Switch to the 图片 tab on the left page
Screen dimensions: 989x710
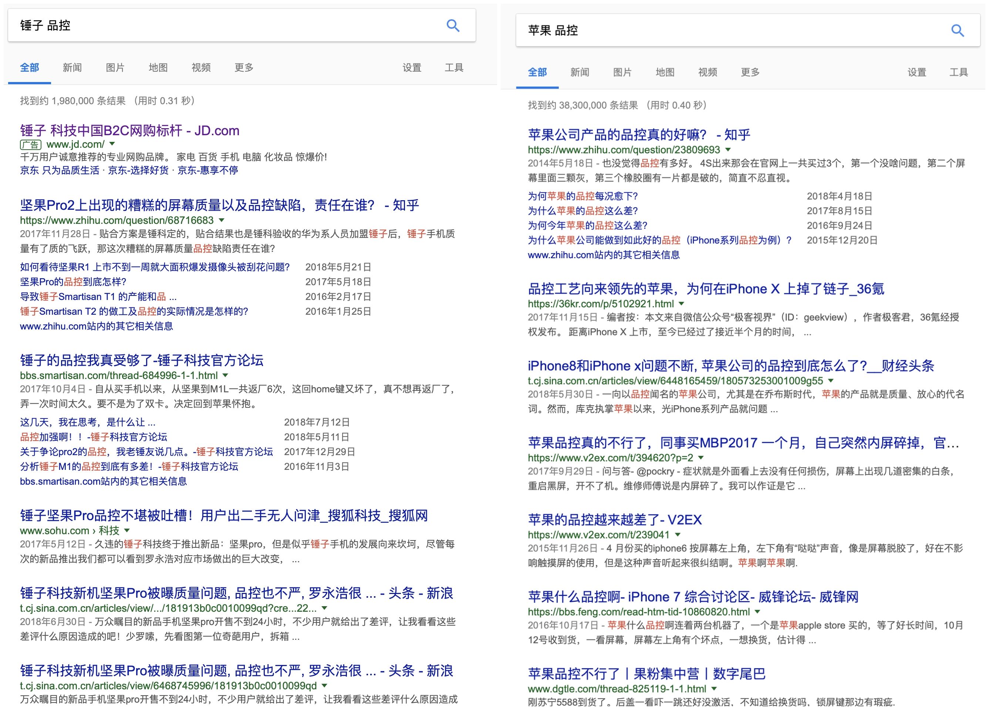(114, 68)
